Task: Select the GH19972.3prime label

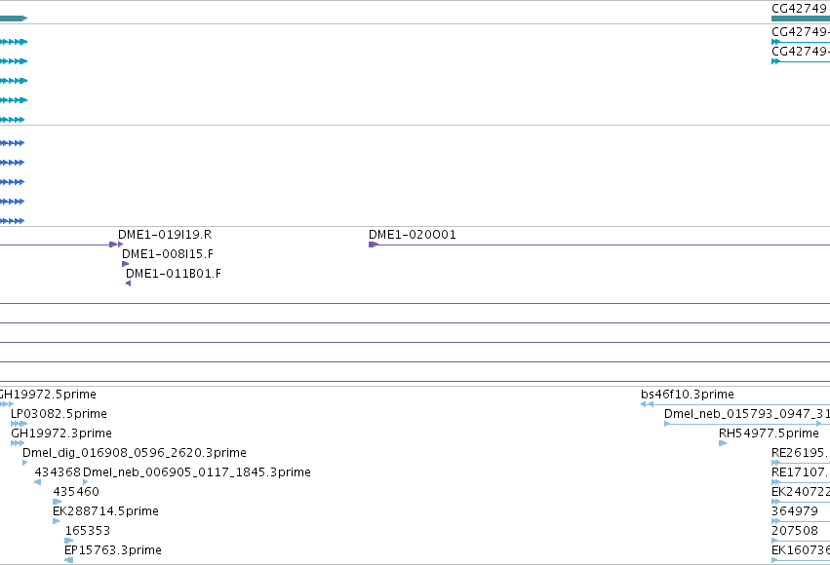Action: click(x=61, y=433)
